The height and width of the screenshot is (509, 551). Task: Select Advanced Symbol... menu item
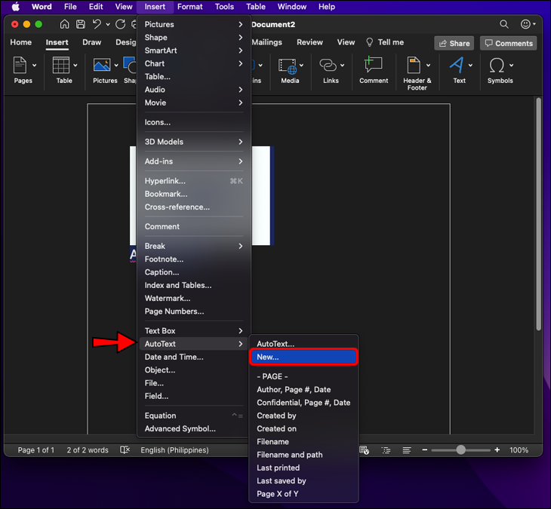(194, 428)
